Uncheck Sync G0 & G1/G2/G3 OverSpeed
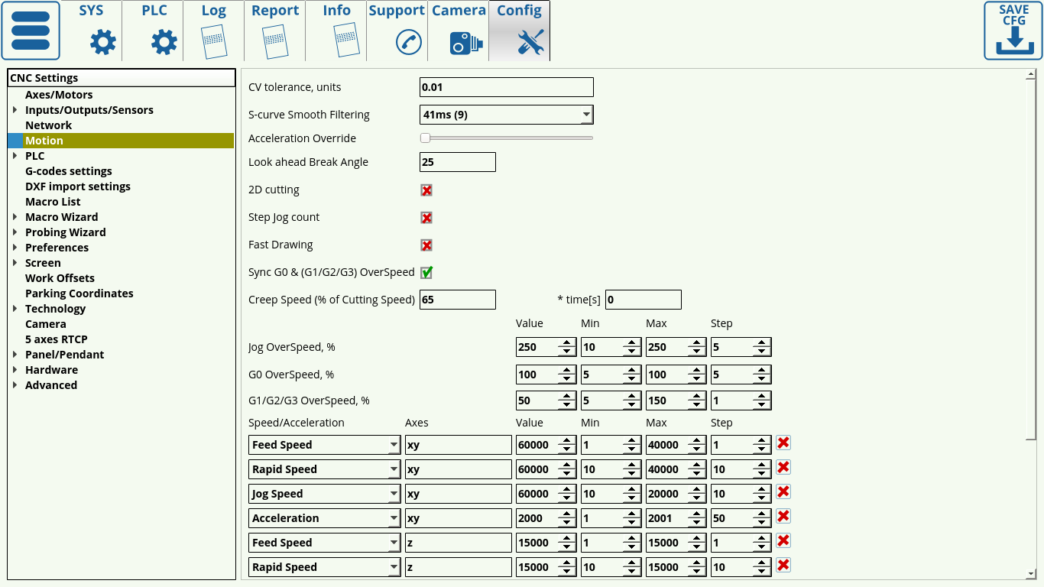Screen dimensions: 1044x587 point(426,272)
